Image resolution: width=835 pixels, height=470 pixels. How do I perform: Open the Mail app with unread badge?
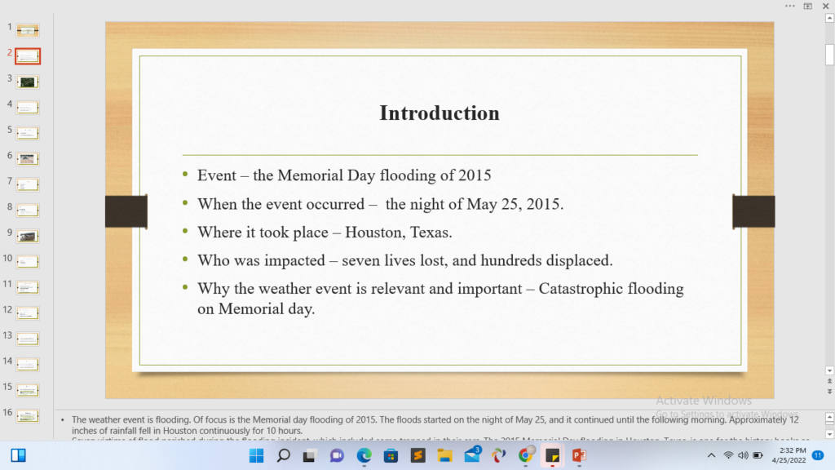[472, 455]
